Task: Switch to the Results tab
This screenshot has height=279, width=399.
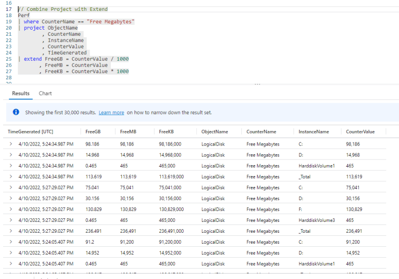Action: [x=21, y=93]
